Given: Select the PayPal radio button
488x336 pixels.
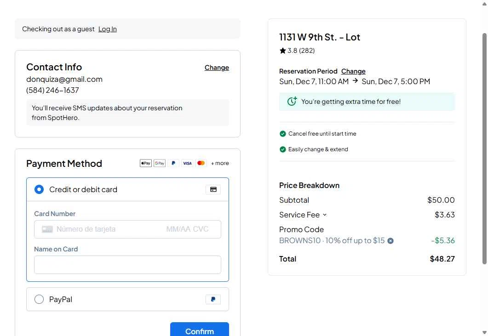Looking at the screenshot, I should pyautogui.click(x=39, y=300).
